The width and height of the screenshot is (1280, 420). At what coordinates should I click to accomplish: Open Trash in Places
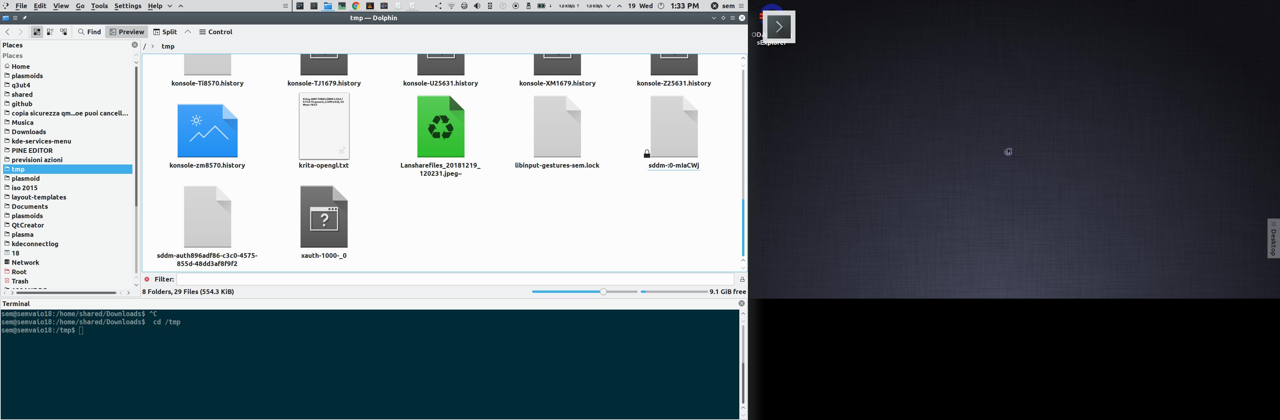(67, 281)
